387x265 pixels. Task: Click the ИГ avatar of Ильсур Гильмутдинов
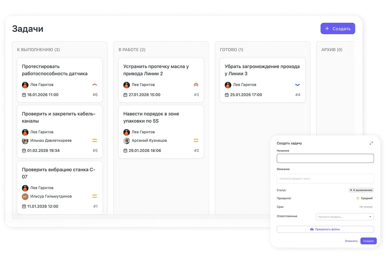click(25, 197)
